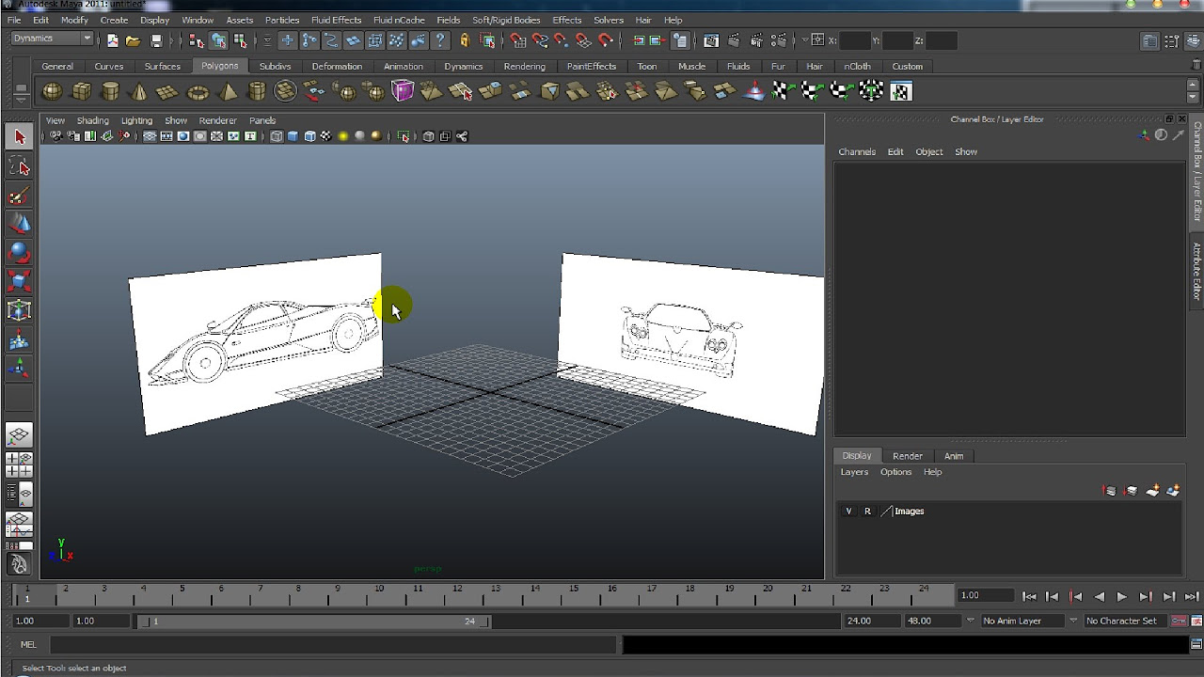Expand the No Anim Layer dropdown

1022,621
